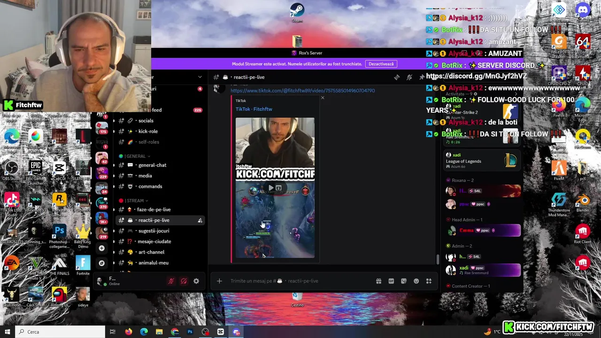Open Windows Start menu
The width and height of the screenshot is (601, 338).
pyautogui.click(x=7, y=332)
